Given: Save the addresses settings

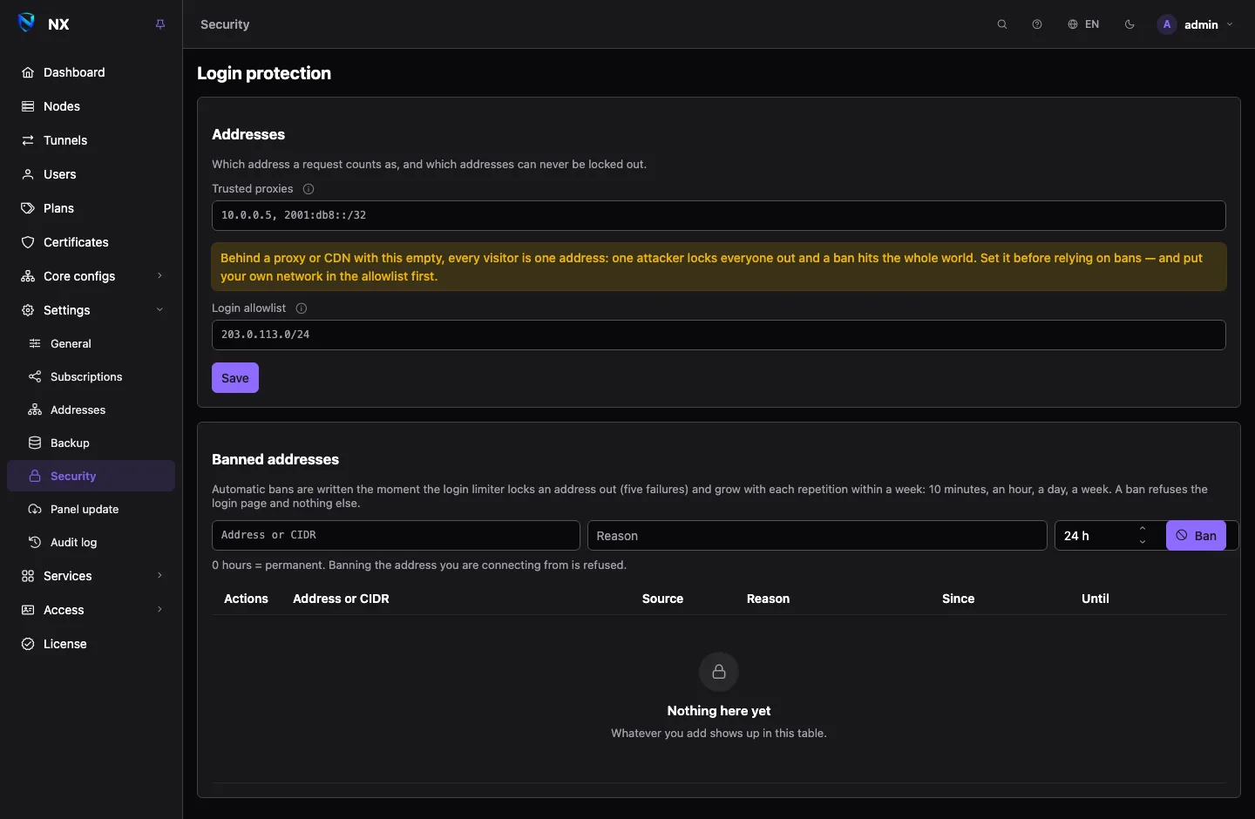Looking at the screenshot, I should [235, 378].
